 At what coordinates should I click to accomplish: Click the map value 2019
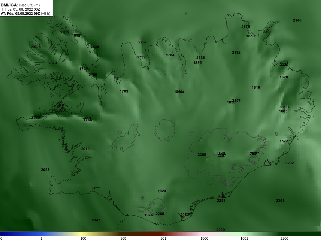[85, 149]
